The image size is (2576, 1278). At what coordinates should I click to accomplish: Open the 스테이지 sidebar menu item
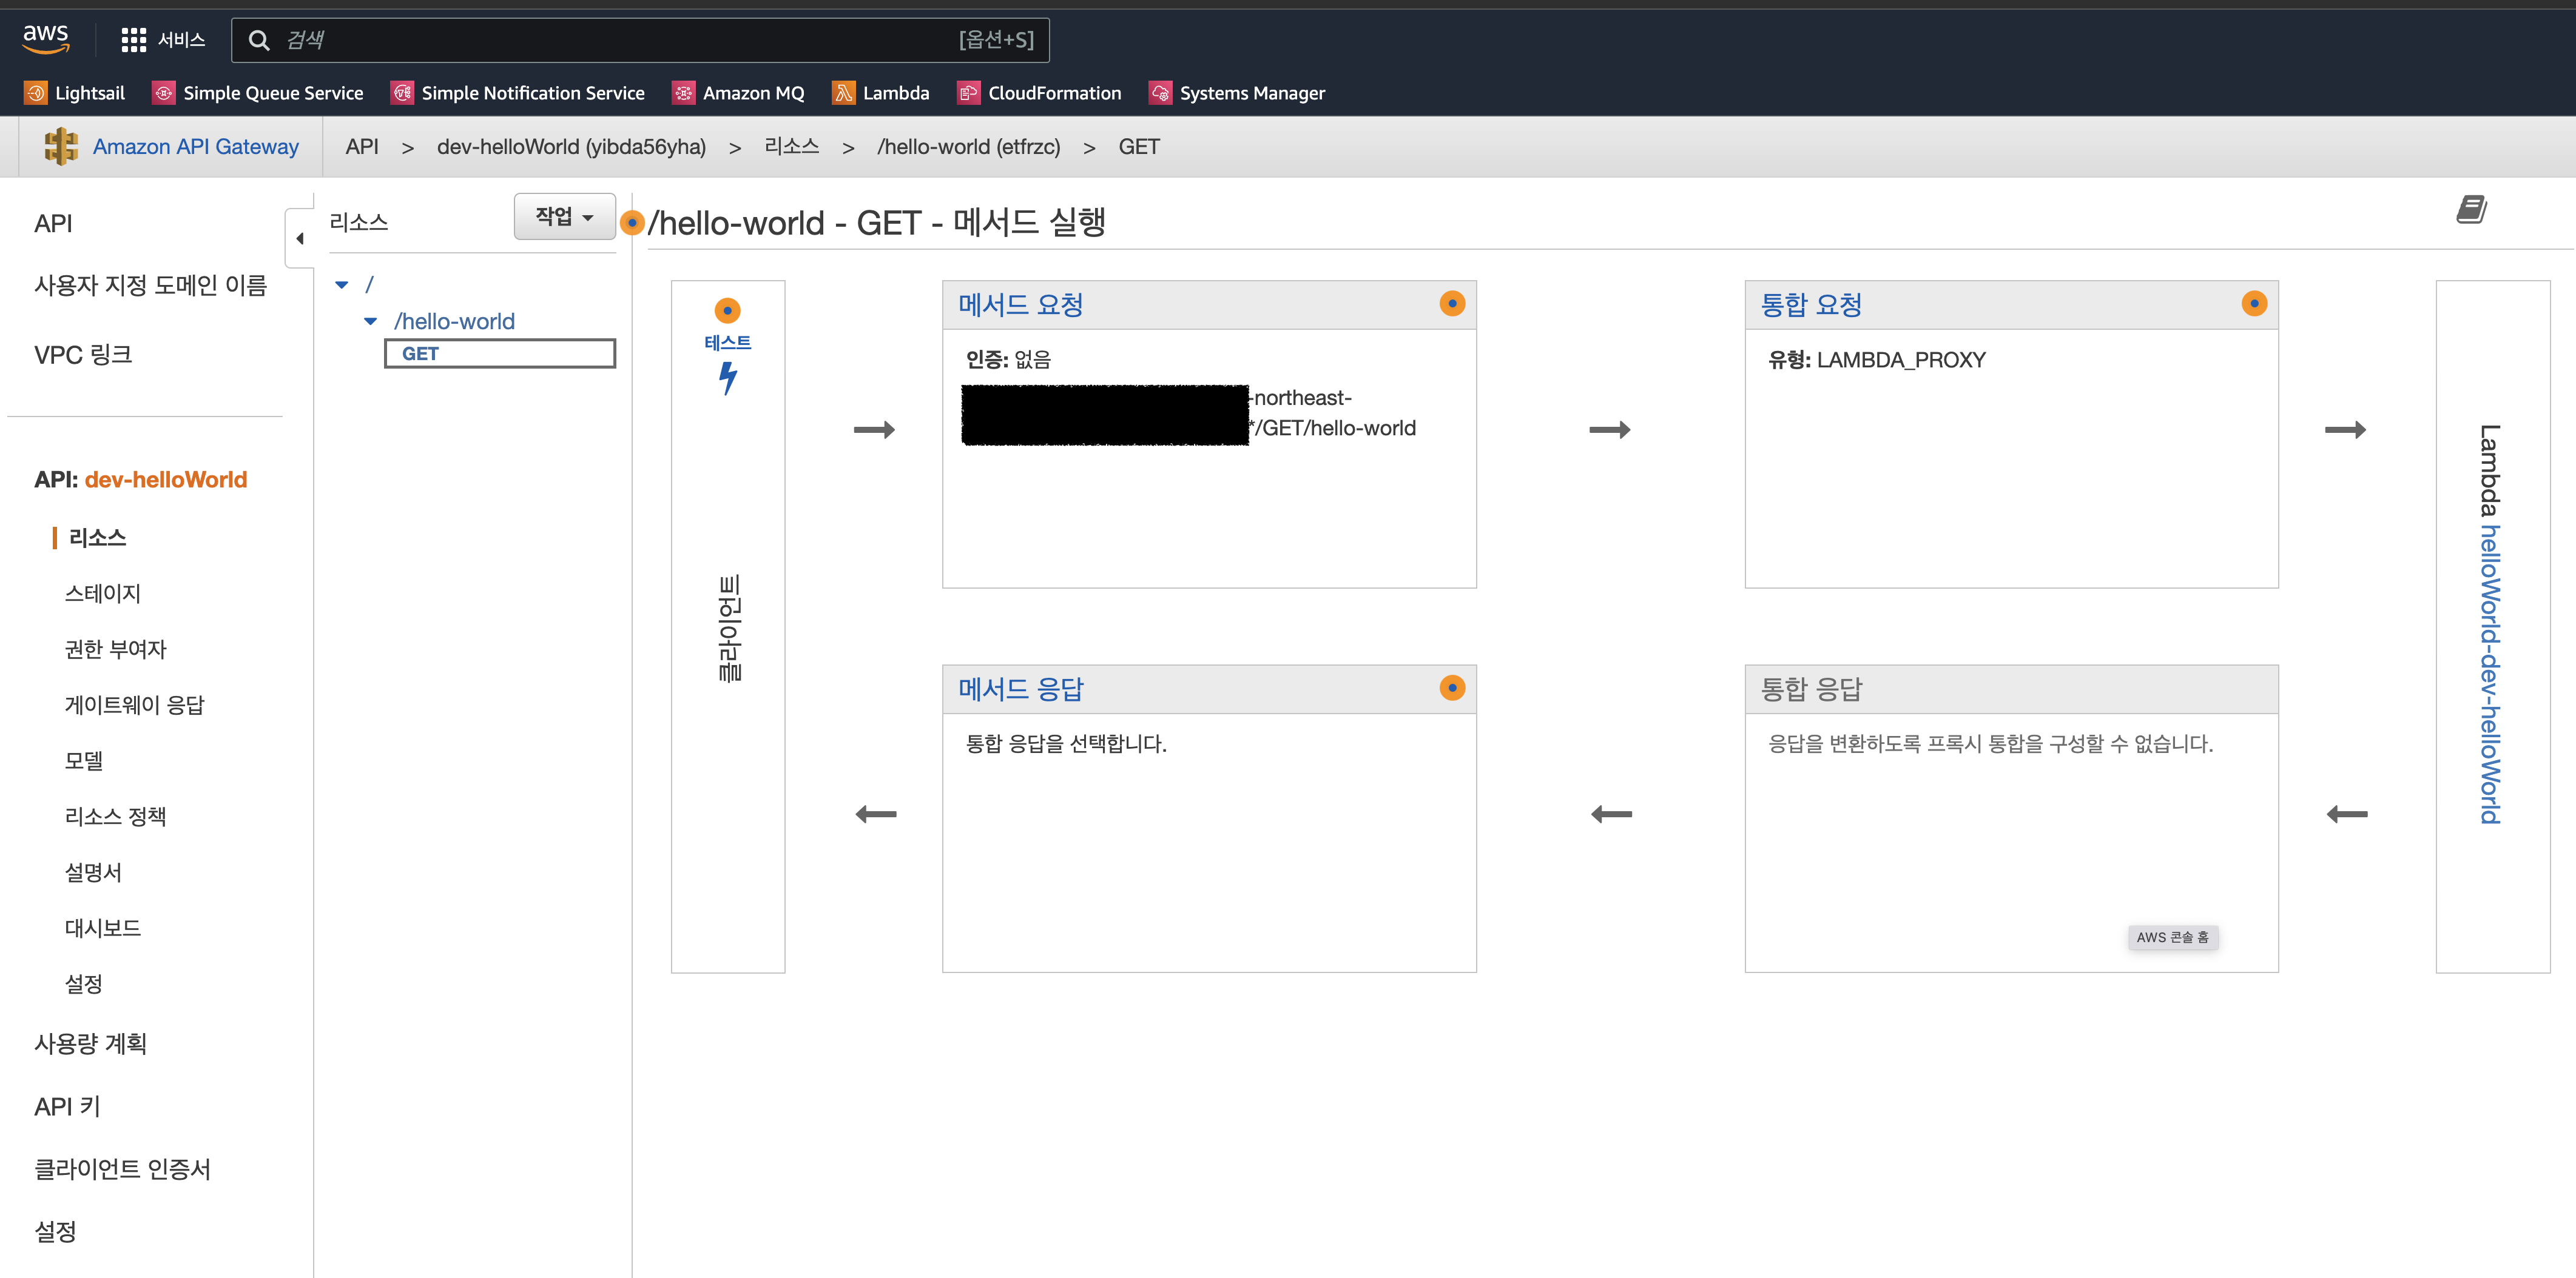tap(102, 594)
